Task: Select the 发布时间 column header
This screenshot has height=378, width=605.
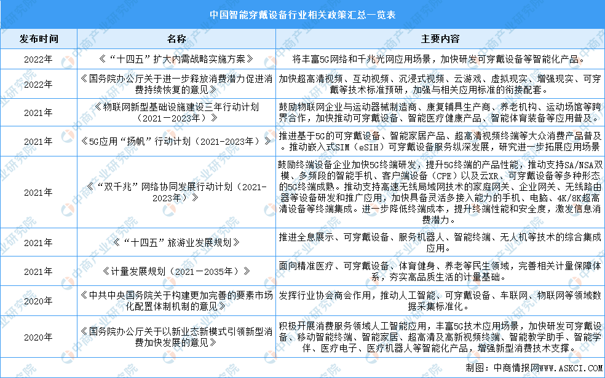Action: 39,39
